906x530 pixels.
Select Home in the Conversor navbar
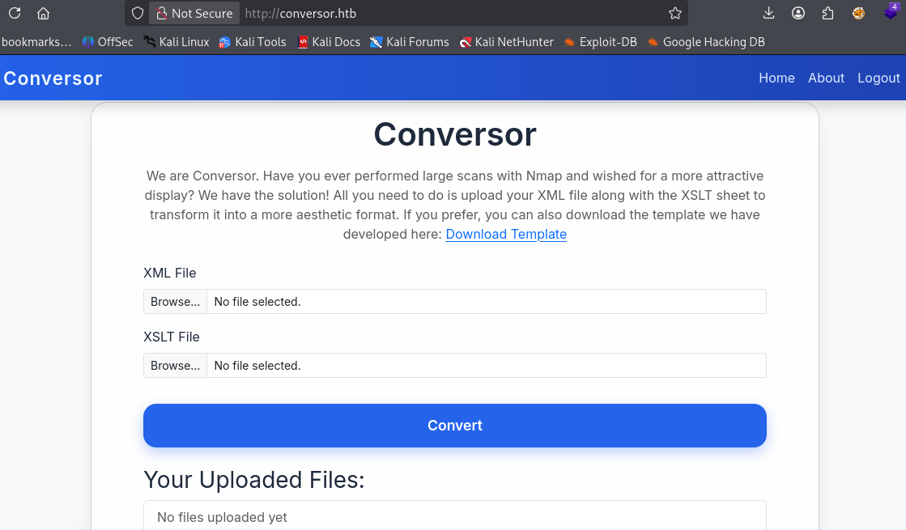click(x=776, y=78)
